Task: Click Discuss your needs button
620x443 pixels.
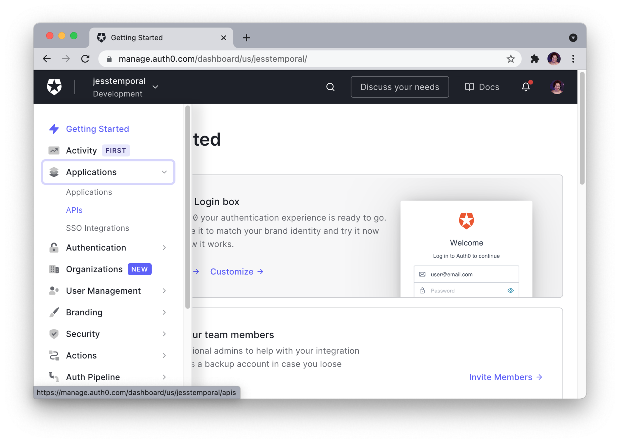Action: coord(399,87)
